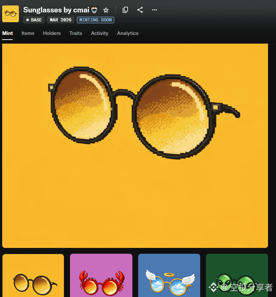
Task: Open the Analytics tab
Action: click(128, 33)
